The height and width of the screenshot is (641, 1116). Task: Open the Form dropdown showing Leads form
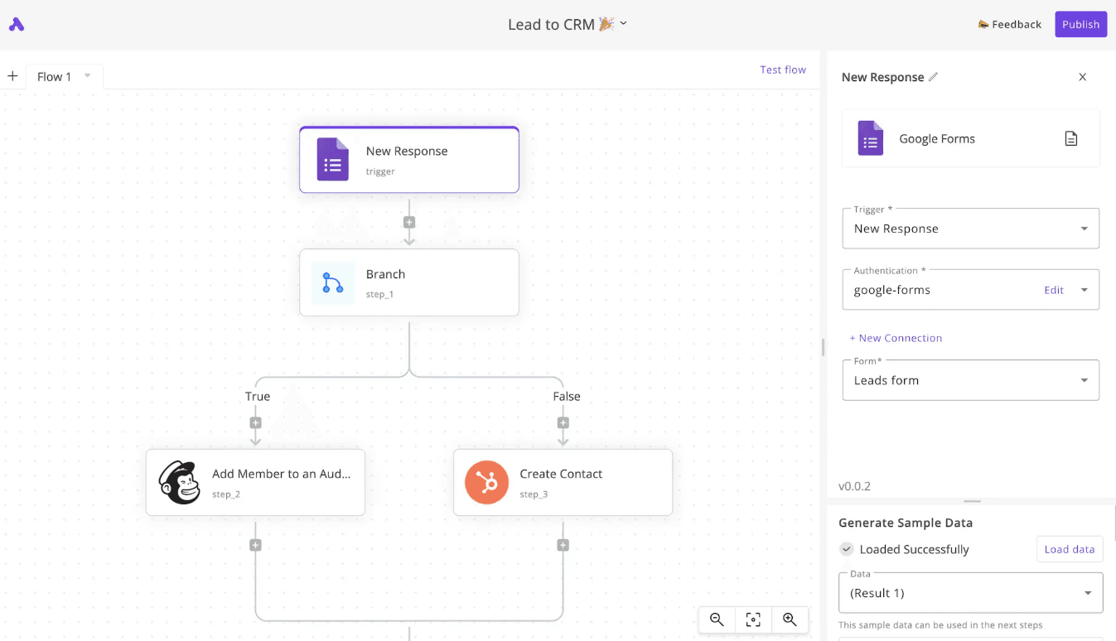[970, 379]
